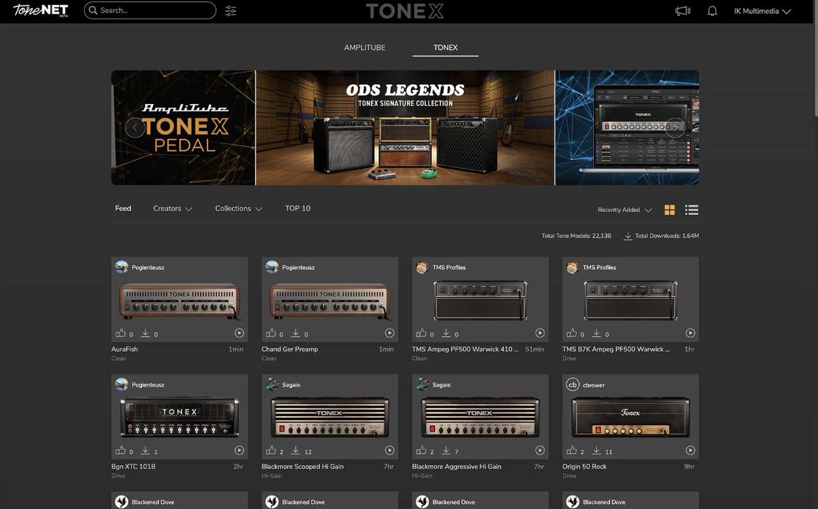Open the search filter settings icon
The image size is (818, 509).
point(231,11)
